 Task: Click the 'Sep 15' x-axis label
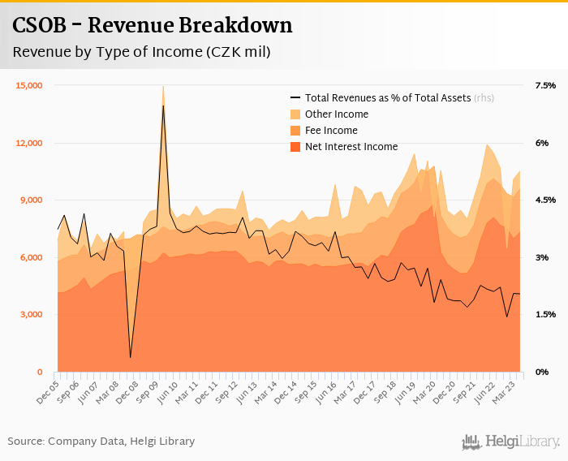click(306, 393)
